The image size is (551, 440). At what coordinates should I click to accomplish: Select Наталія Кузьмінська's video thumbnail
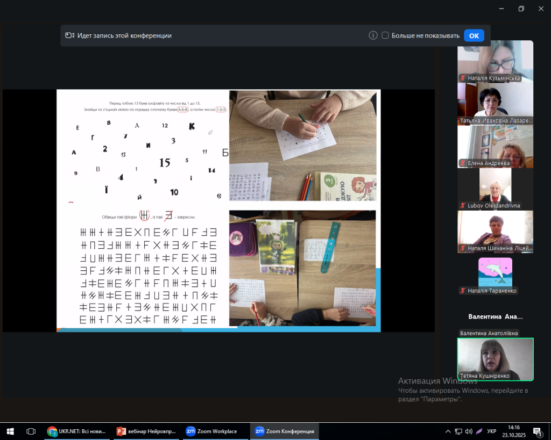(x=495, y=61)
